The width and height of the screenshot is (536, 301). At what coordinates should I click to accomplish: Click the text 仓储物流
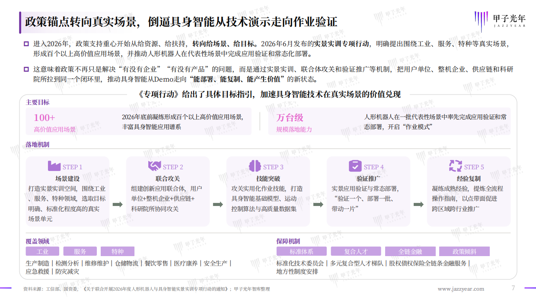127,263
